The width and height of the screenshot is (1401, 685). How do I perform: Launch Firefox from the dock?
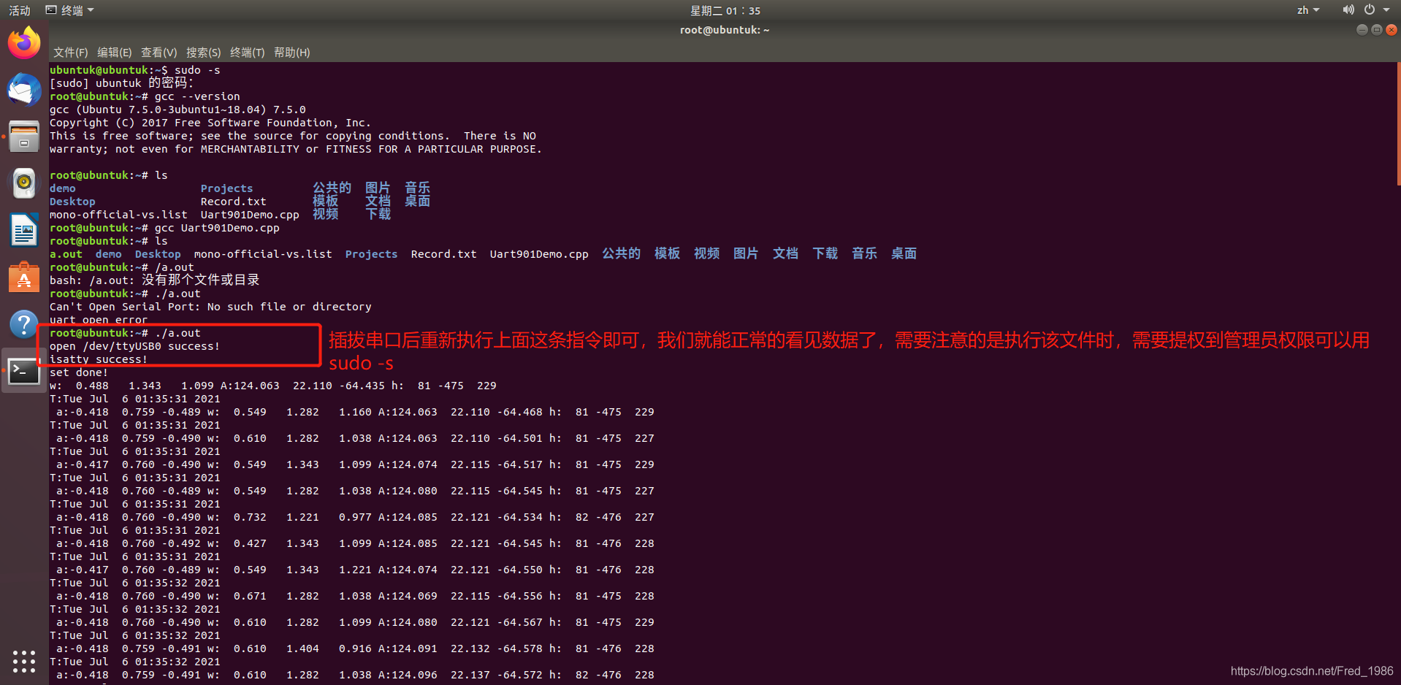click(x=24, y=43)
